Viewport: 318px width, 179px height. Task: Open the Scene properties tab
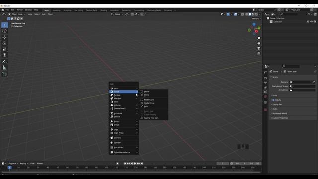pyautogui.click(x=265, y=92)
